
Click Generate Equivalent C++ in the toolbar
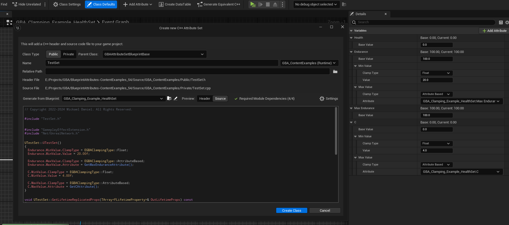tap(219, 4)
